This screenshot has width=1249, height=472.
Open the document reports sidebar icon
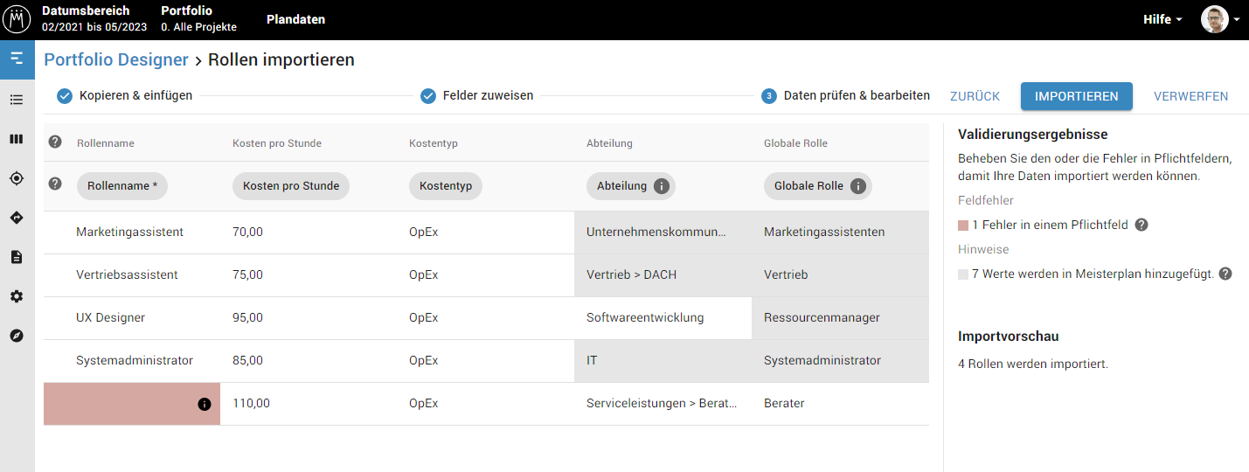pos(17,257)
